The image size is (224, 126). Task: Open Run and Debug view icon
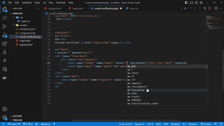pos(5,35)
